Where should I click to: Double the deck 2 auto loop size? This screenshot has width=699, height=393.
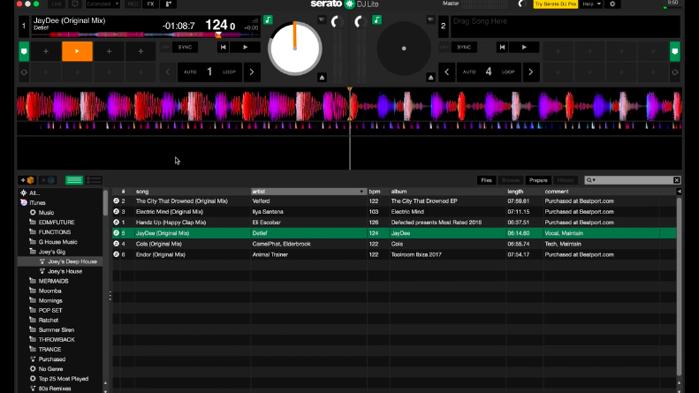click(530, 72)
